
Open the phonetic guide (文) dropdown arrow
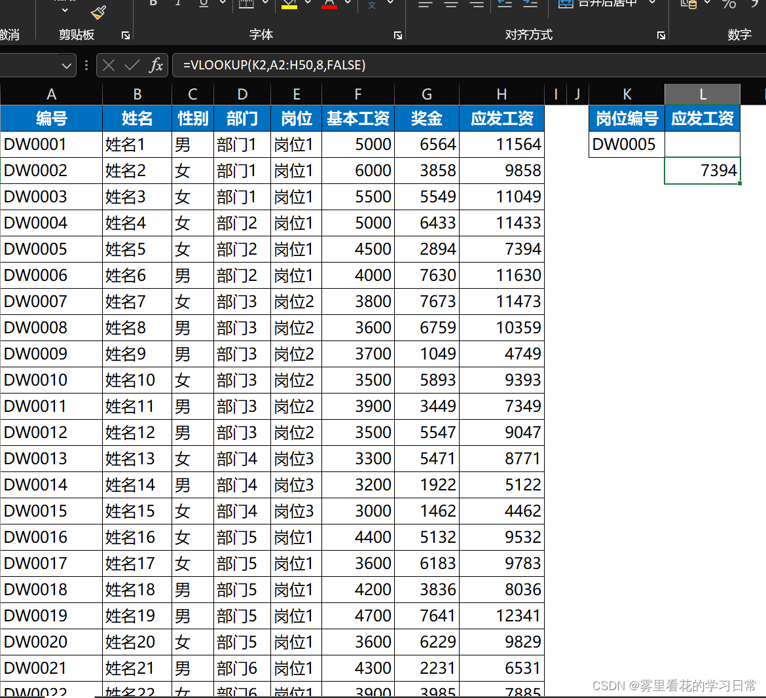(x=390, y=3)
